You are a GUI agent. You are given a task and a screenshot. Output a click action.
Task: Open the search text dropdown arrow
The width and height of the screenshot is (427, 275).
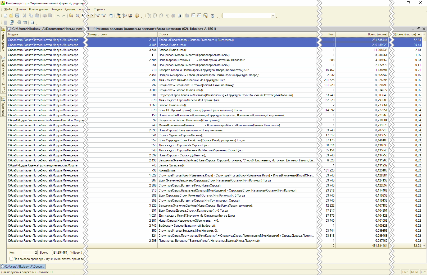point(88,16)
